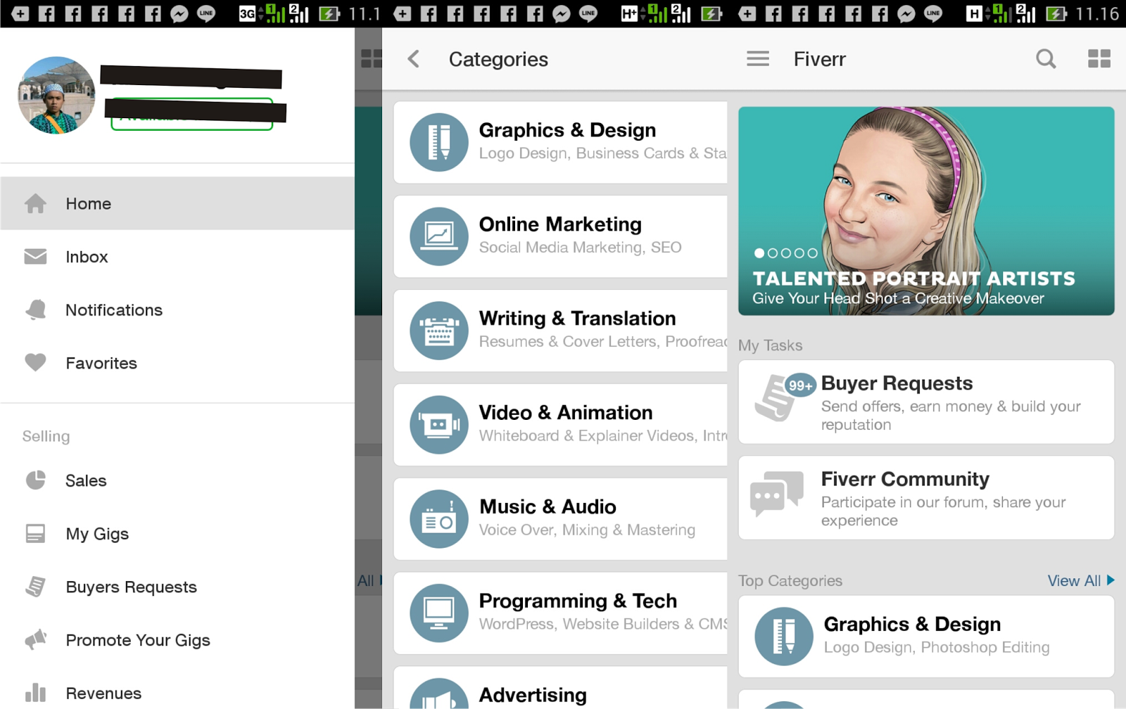
Task: Select Buyers Requests in the Selling menu
Action: (177, 587)
